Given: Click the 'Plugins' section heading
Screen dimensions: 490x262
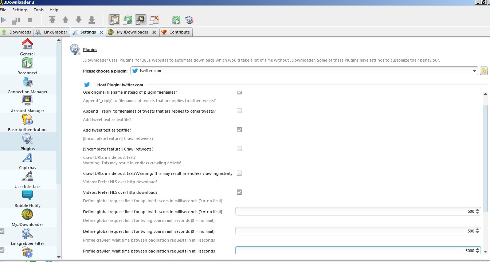Looking at the screenshot, I should pos(90,50).
